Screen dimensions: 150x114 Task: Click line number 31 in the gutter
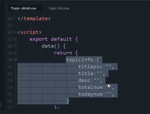click(10, 67)
